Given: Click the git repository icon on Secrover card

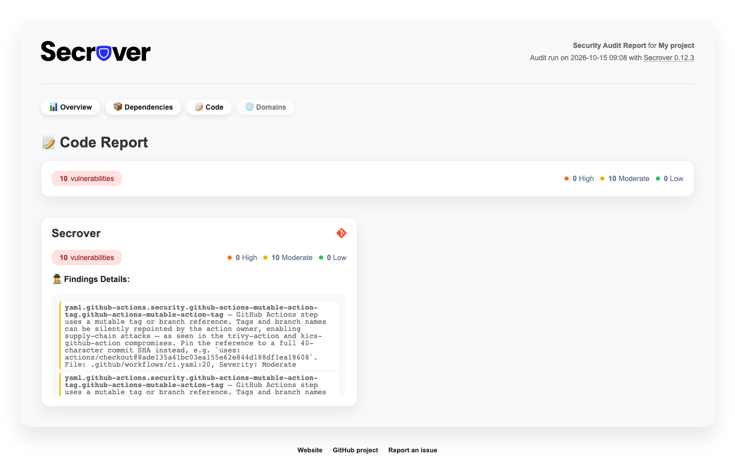Looking at the screenshot, I should coord(341,233).
